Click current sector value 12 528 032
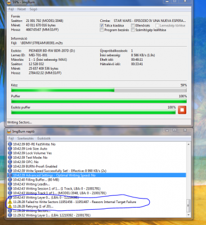Screen dimensions: 206x225 [36, 64]
